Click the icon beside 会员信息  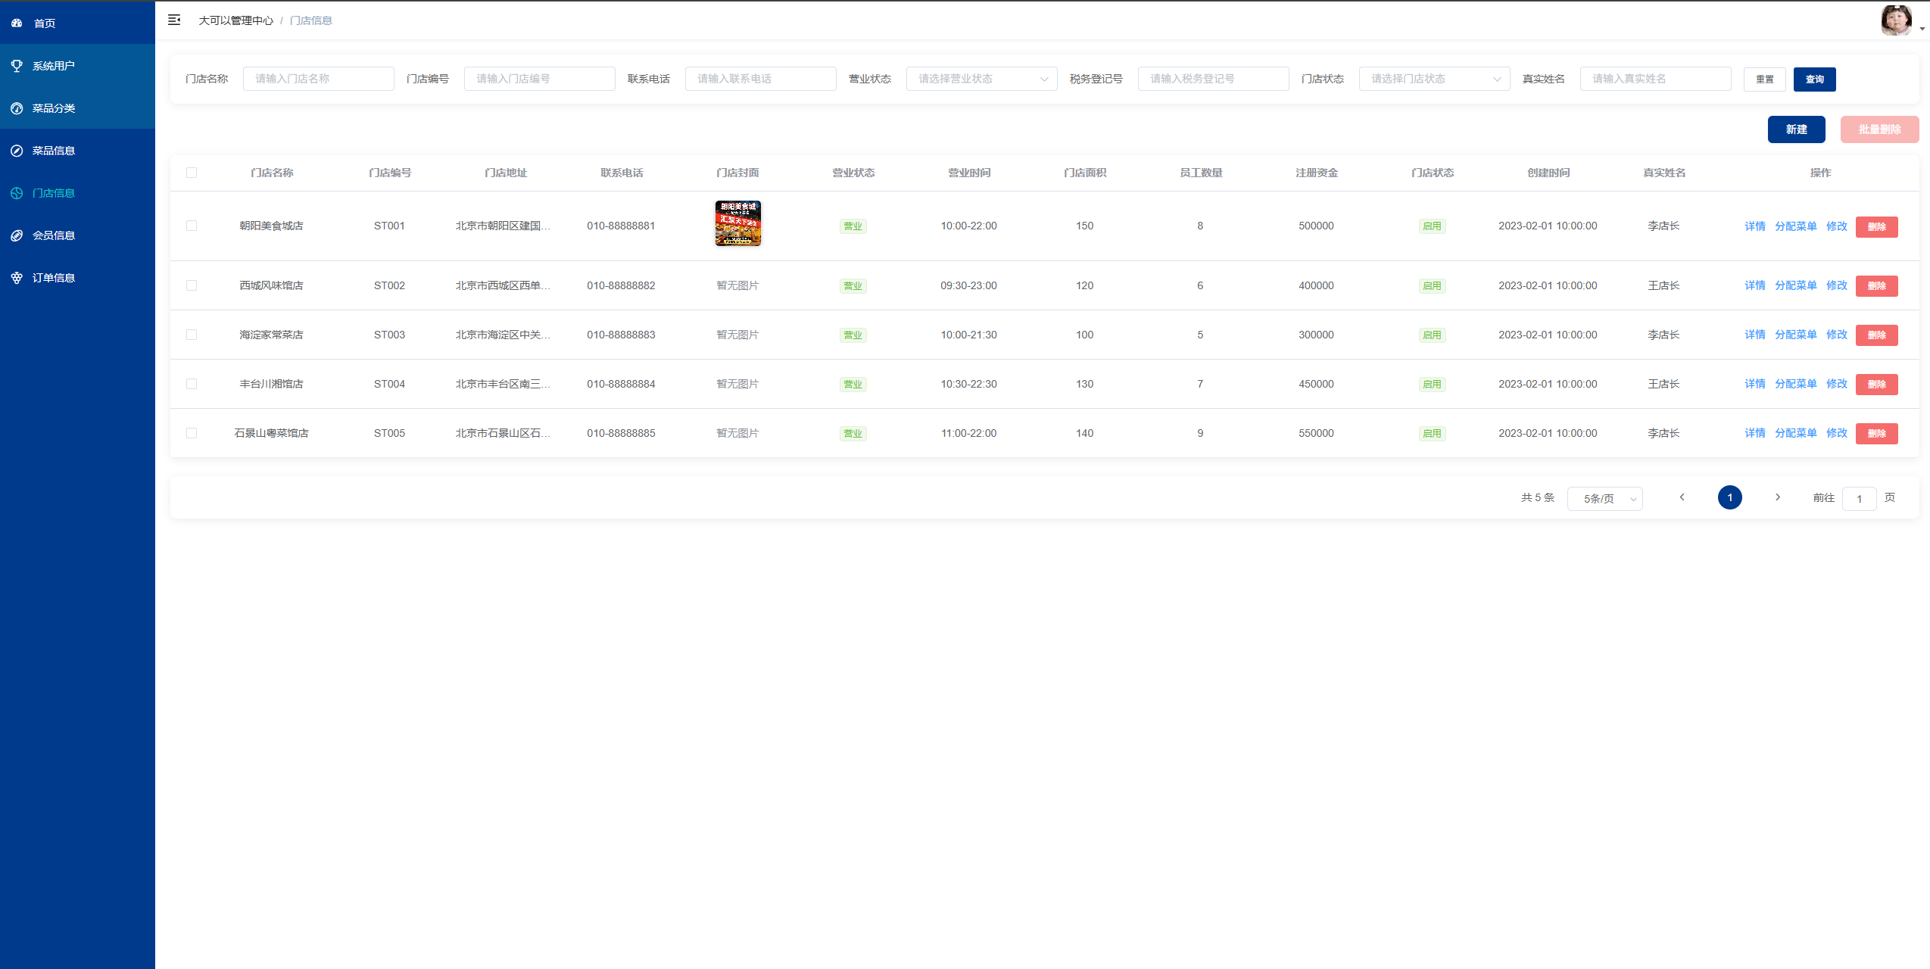pos(17,235)
